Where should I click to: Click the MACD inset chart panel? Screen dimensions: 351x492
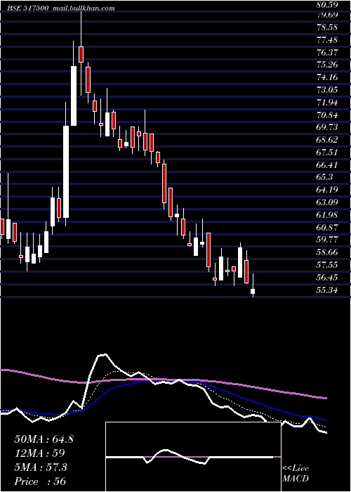tap(193, 457)
